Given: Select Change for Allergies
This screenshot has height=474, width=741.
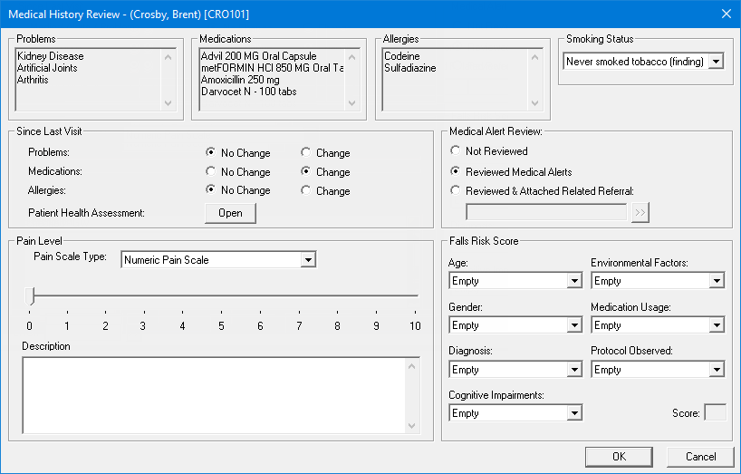Looking at the screenshot, I should (x=306, y=190).
